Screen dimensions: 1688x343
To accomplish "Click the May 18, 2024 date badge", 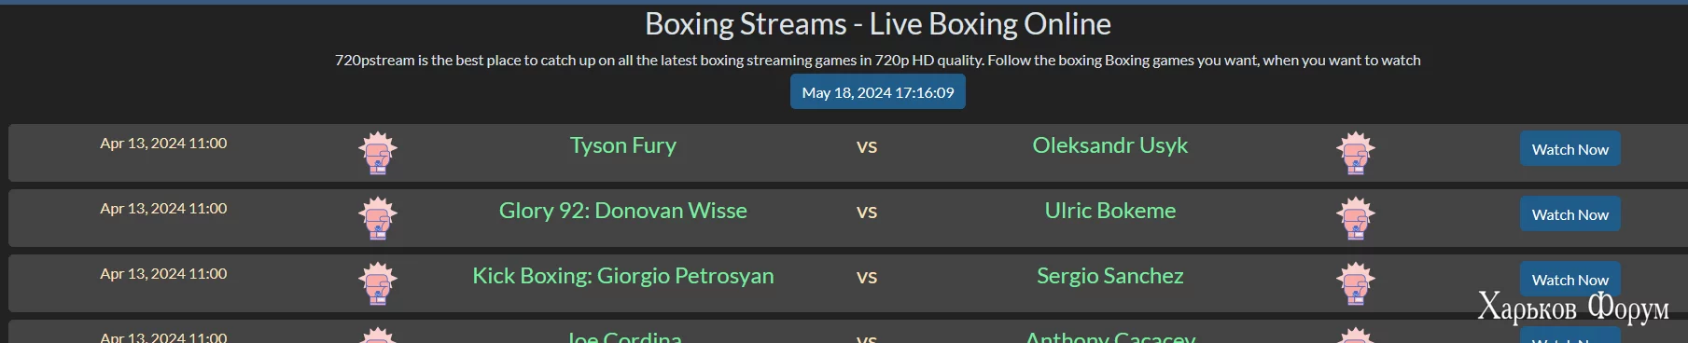I will (878, 92).
